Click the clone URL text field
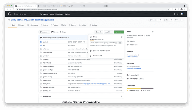This screenshot has width=192, height=110. 104,43
